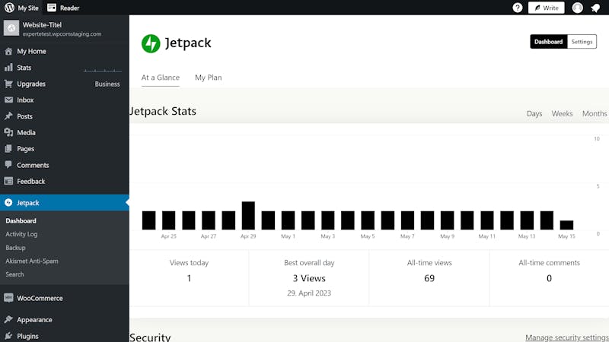
Task: Click the Appearance brush icon
Action: pos(8,319)
